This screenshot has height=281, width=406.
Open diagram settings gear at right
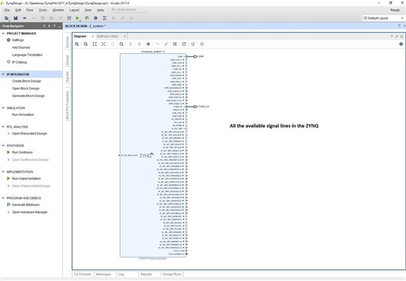pos(401,44)
